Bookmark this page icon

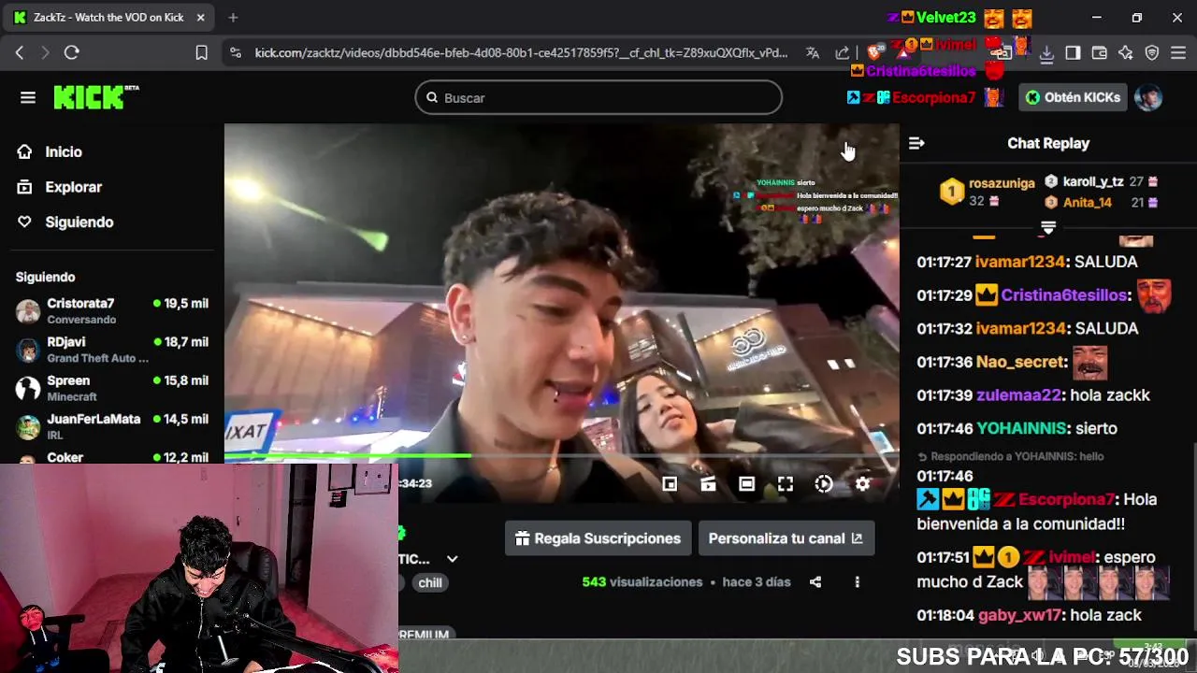click(x=201, y=52)
